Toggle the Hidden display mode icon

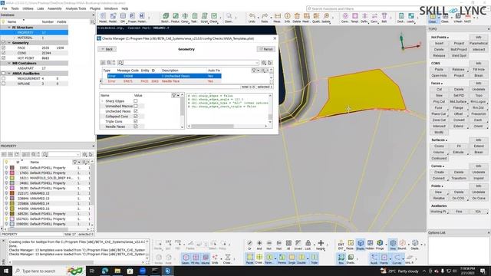(x=370, y=244)
